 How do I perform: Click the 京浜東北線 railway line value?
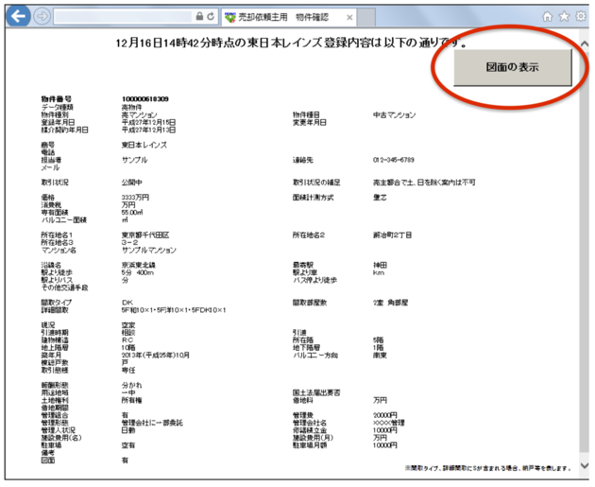[139, 265]
